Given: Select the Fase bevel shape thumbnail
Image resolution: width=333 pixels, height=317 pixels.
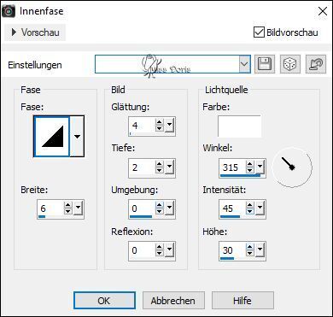Looking at the screenshot, I should click(x=52, y=137).
